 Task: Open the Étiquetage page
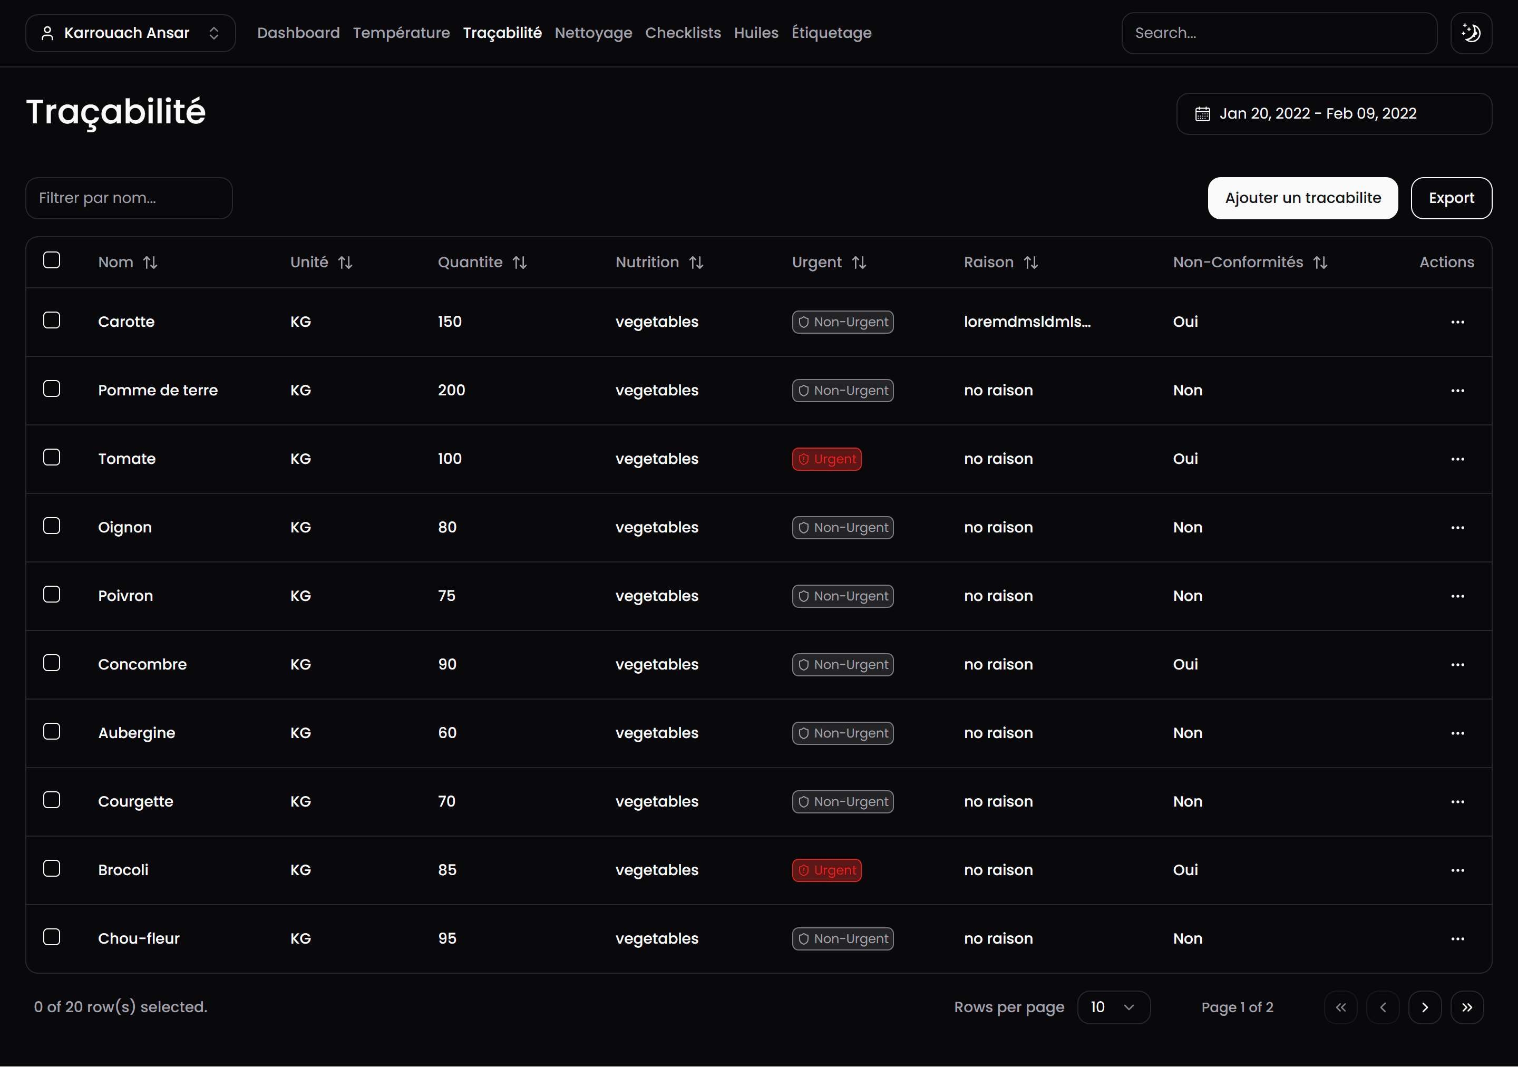pos(831,33)
